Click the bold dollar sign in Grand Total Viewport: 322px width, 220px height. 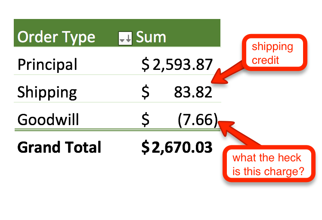tap(146, 148)
